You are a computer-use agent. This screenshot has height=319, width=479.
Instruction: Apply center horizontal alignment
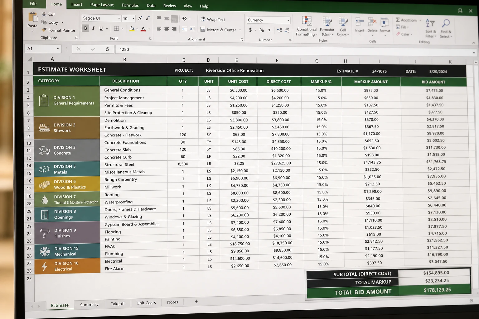click(167, 29)
